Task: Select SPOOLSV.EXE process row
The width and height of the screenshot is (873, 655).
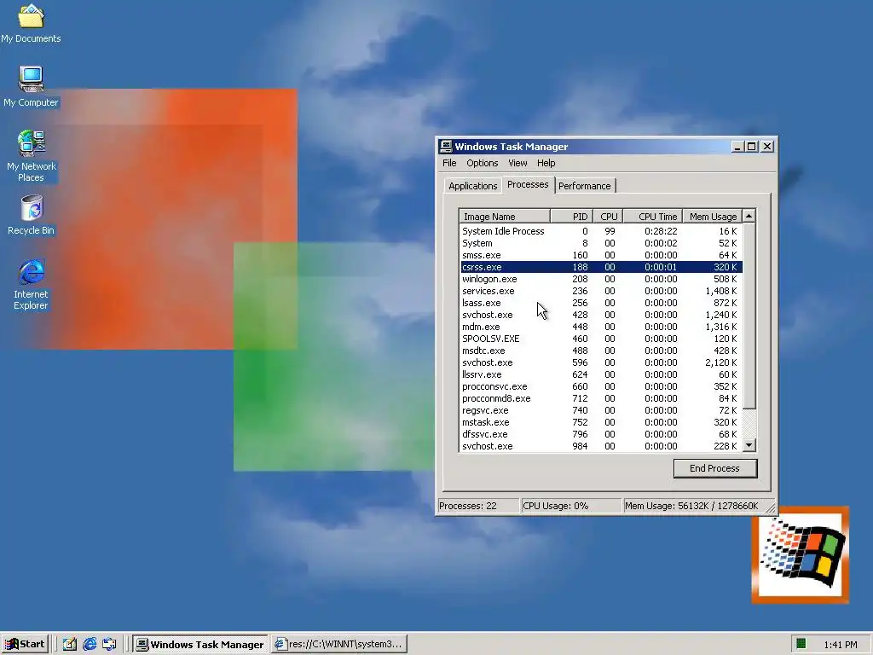Action: click(601, 339)
